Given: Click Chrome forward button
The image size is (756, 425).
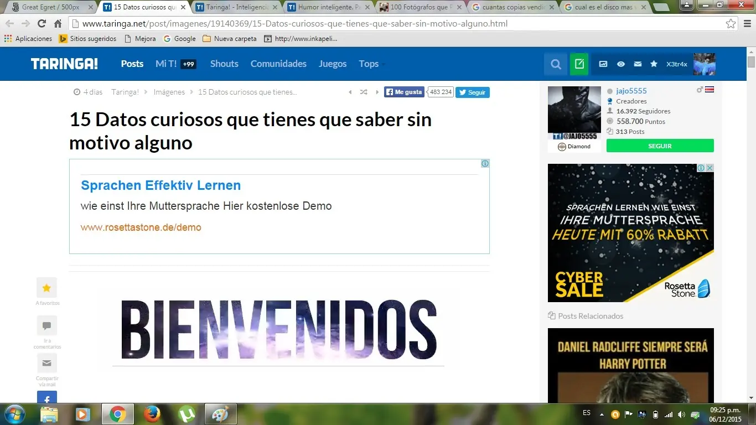Looking at the screenshot, I should click(x=26, y=24).
